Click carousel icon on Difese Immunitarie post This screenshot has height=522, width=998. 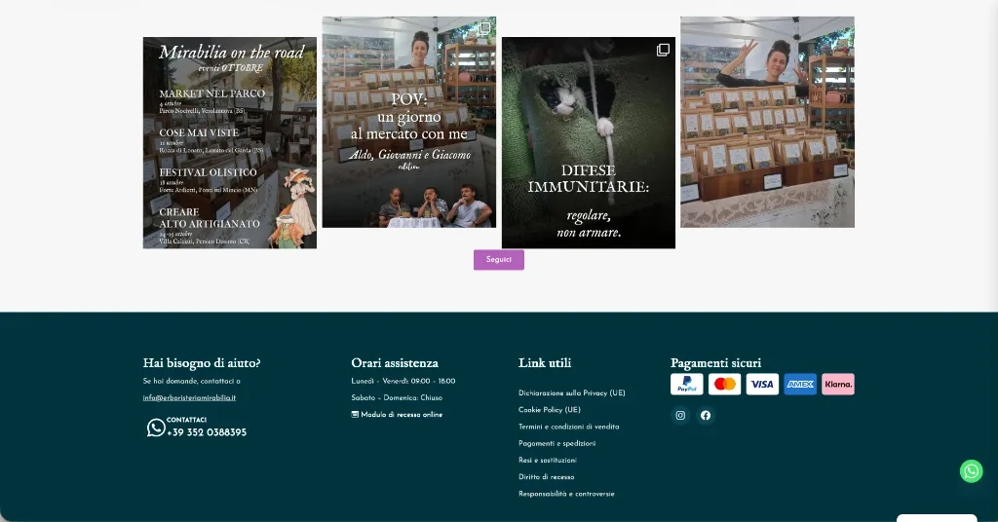pos(663,50)
